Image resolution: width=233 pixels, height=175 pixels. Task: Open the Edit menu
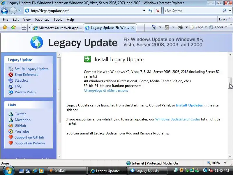pos(16,20)
